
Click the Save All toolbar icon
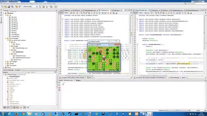click(12, 6)
